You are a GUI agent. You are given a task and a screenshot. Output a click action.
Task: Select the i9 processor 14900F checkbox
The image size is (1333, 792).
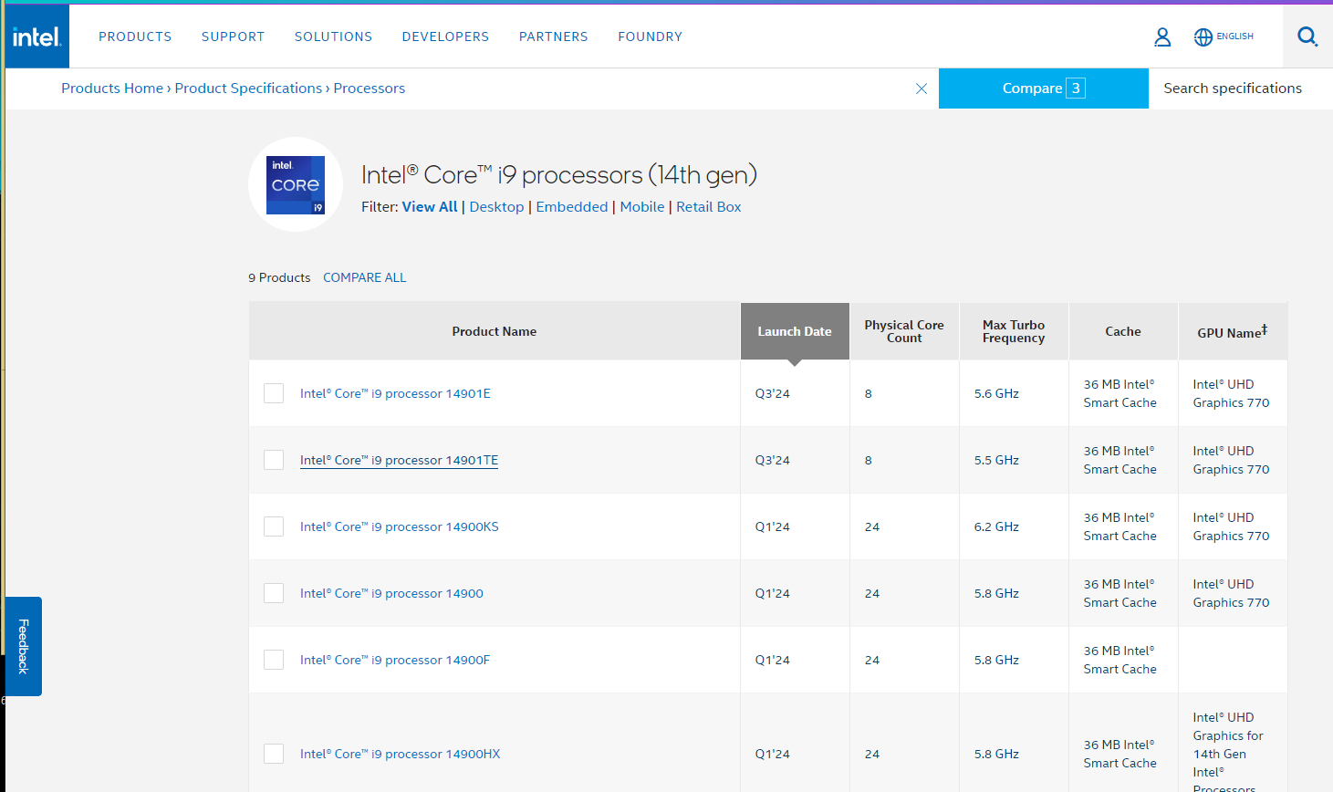point(274,660)
